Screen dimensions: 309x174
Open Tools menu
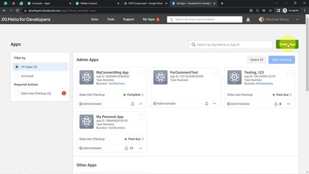click(111, 19)
